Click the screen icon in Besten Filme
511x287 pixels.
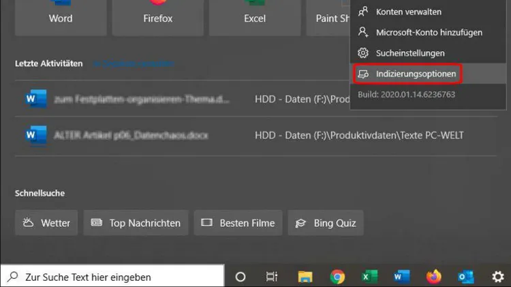pyautogui.click(x=206, y=223)
